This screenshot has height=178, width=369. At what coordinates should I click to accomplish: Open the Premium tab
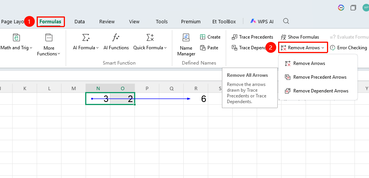pyautogui.click(x=191, y=22)
